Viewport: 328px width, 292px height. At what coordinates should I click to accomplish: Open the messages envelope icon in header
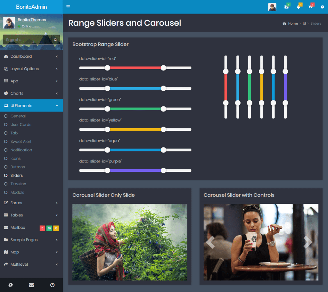click(x=286, y=7)
